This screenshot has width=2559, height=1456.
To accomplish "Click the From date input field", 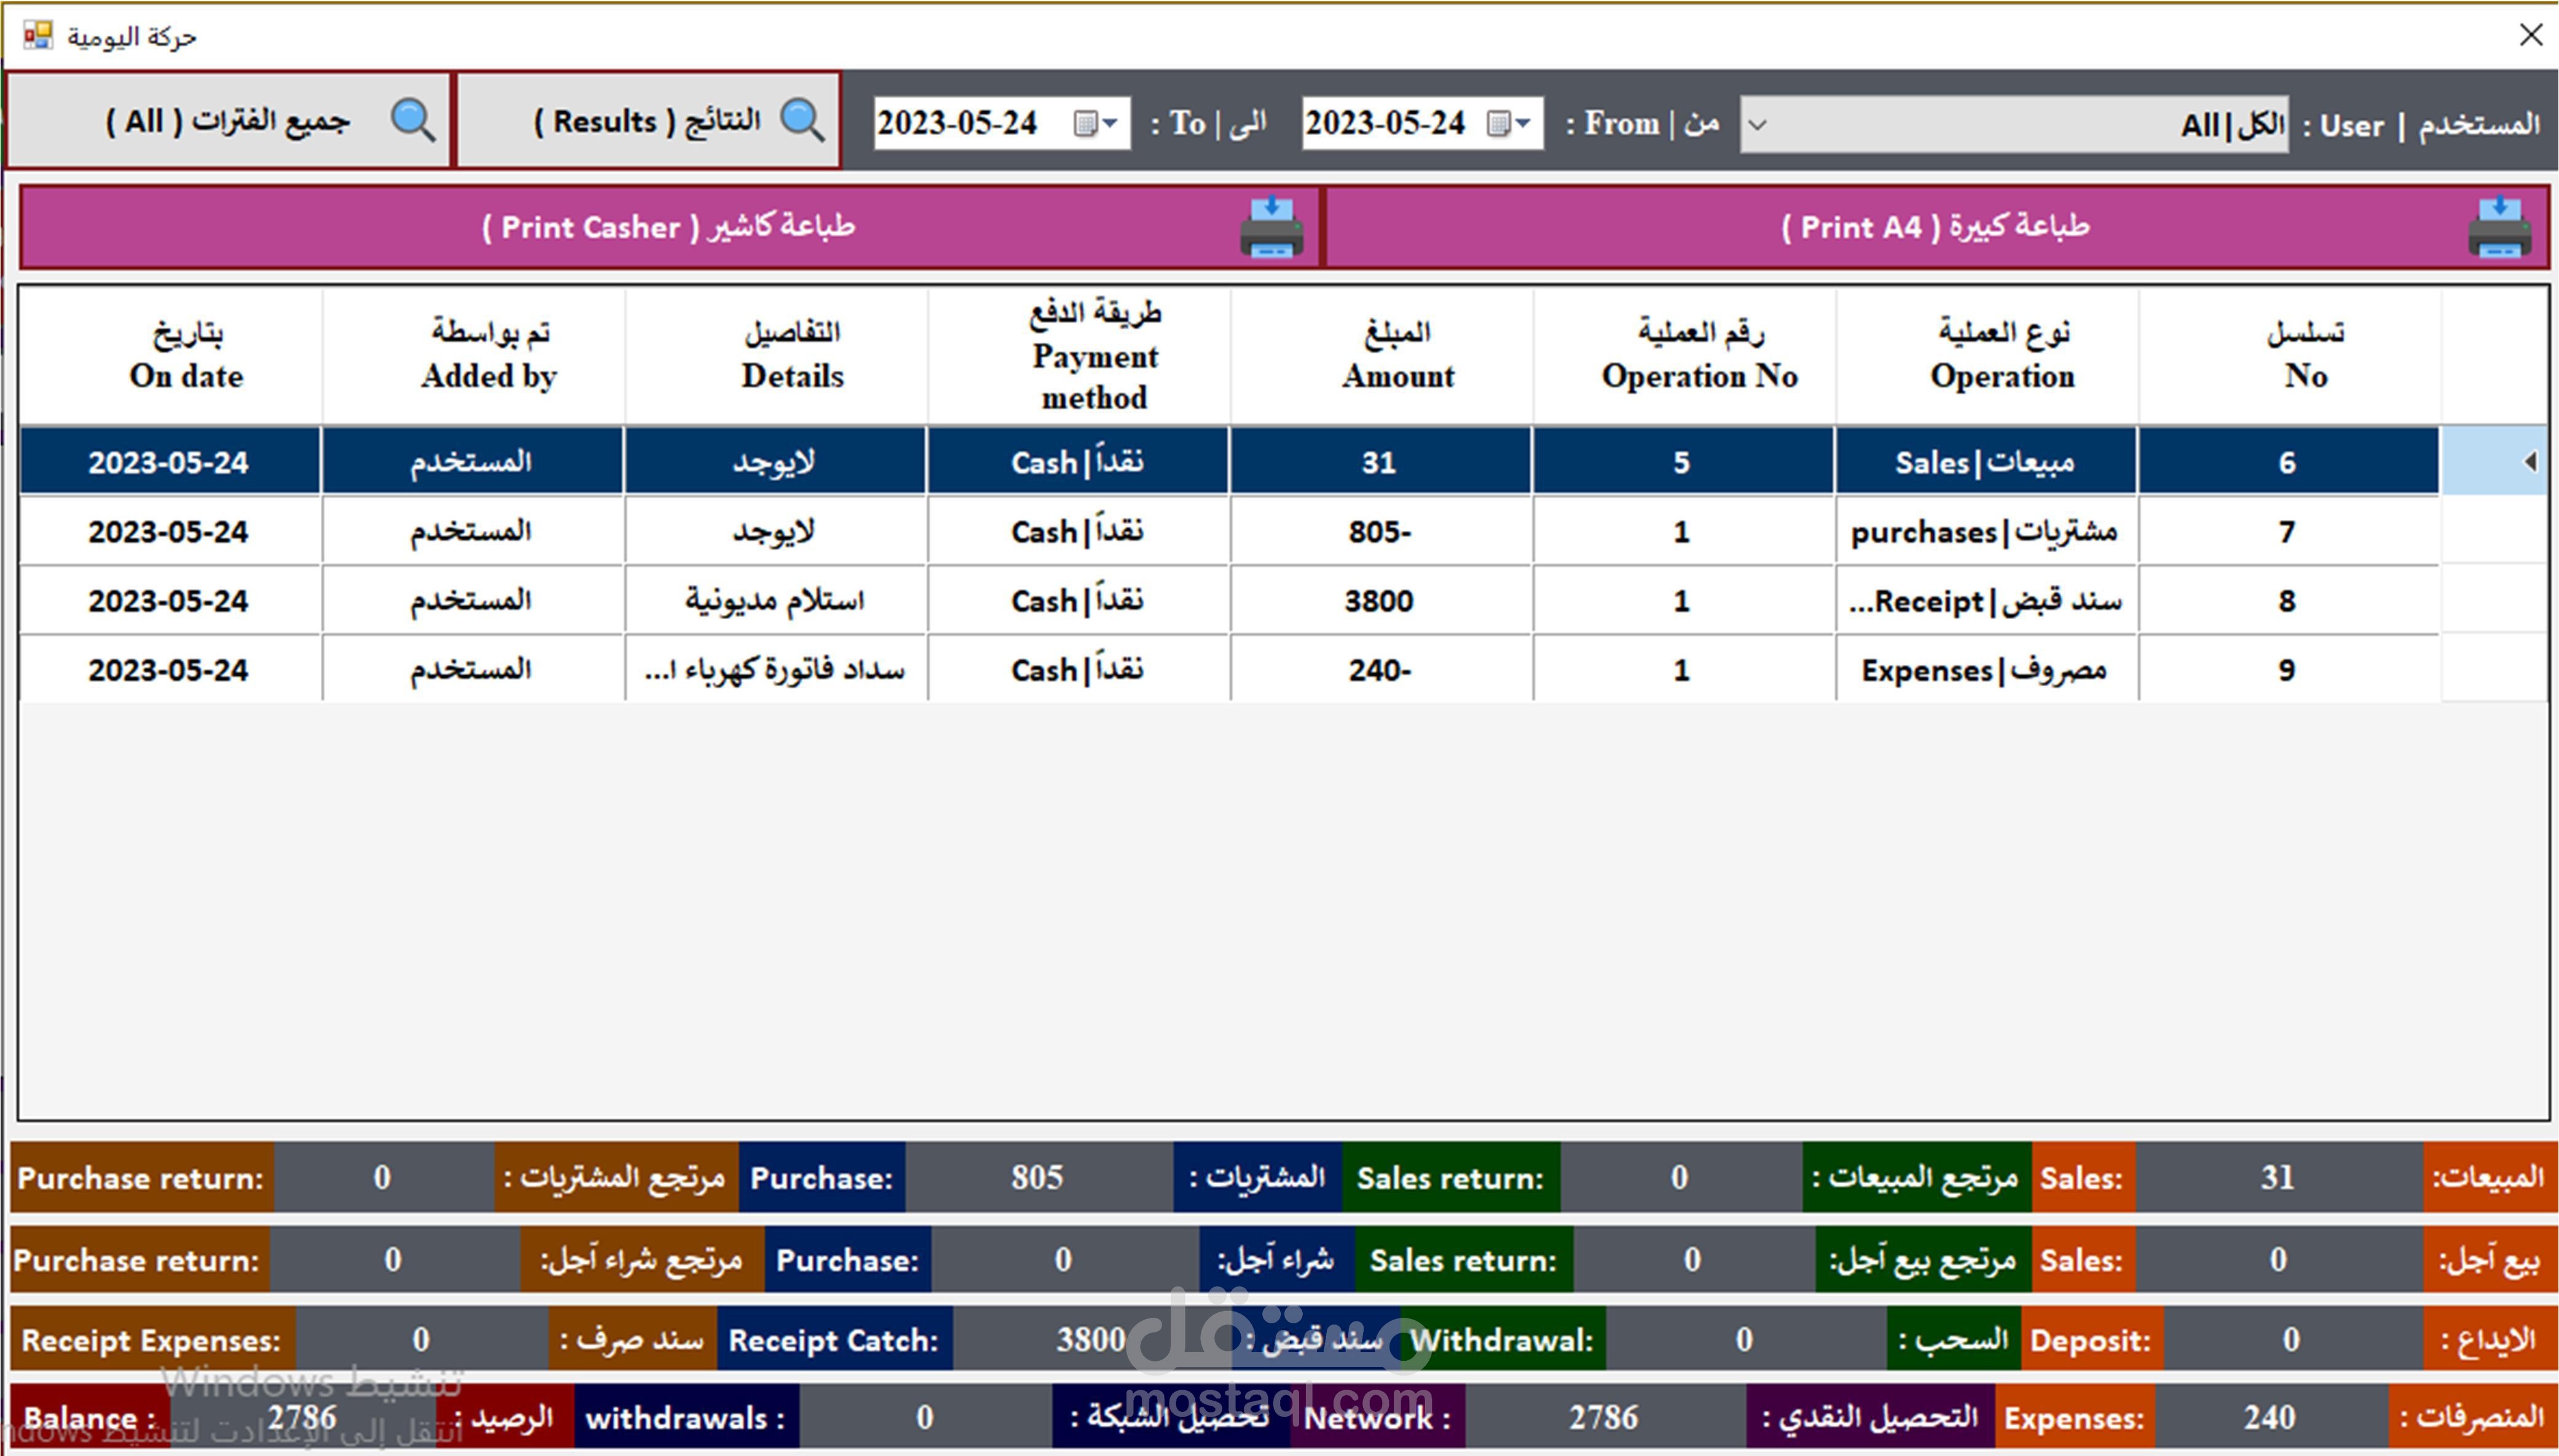I will pos(1385,123).
